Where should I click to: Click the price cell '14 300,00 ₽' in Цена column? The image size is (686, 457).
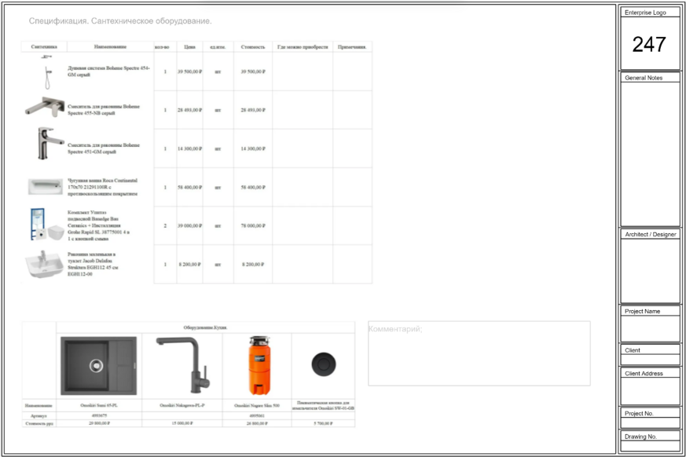189,148
